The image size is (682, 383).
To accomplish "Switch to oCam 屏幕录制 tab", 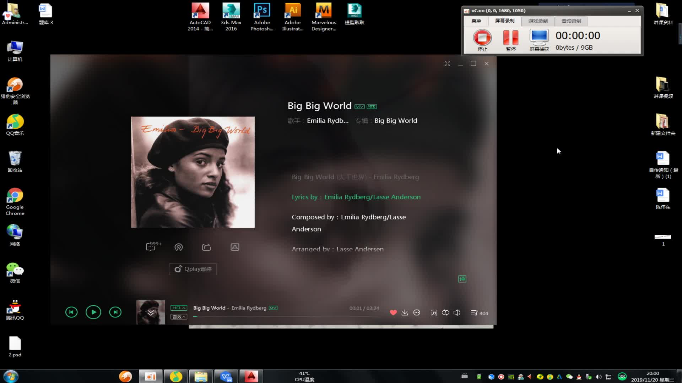I will pyautogui.click(x=504, y=21).
